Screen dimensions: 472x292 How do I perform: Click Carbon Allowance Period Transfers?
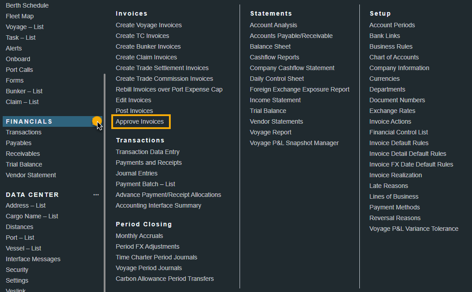[164, 279]
